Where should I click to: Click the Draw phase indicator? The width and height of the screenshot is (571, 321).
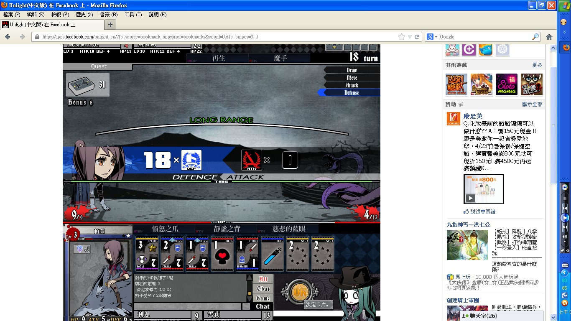(x=352, y=70)
